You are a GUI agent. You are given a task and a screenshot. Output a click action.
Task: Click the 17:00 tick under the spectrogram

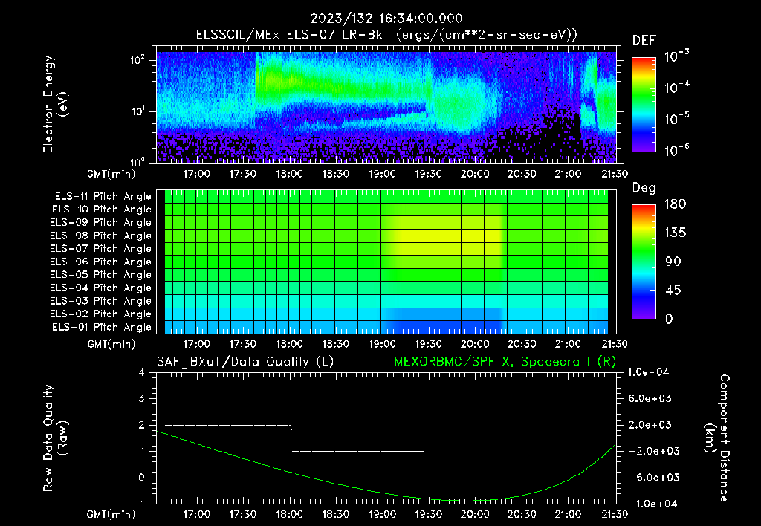196,174
